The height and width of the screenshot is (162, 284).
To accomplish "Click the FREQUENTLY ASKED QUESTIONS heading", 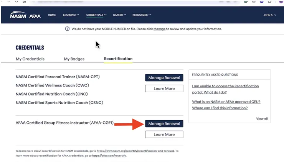I will [x=215, y=75].
